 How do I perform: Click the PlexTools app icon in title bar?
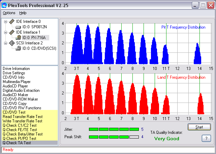[x=4, y=5]
